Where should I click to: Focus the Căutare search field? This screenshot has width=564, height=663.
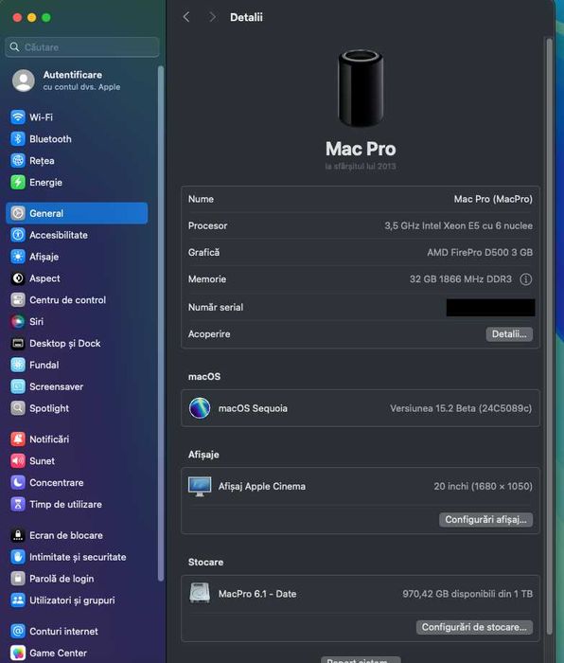pos(82,47)
